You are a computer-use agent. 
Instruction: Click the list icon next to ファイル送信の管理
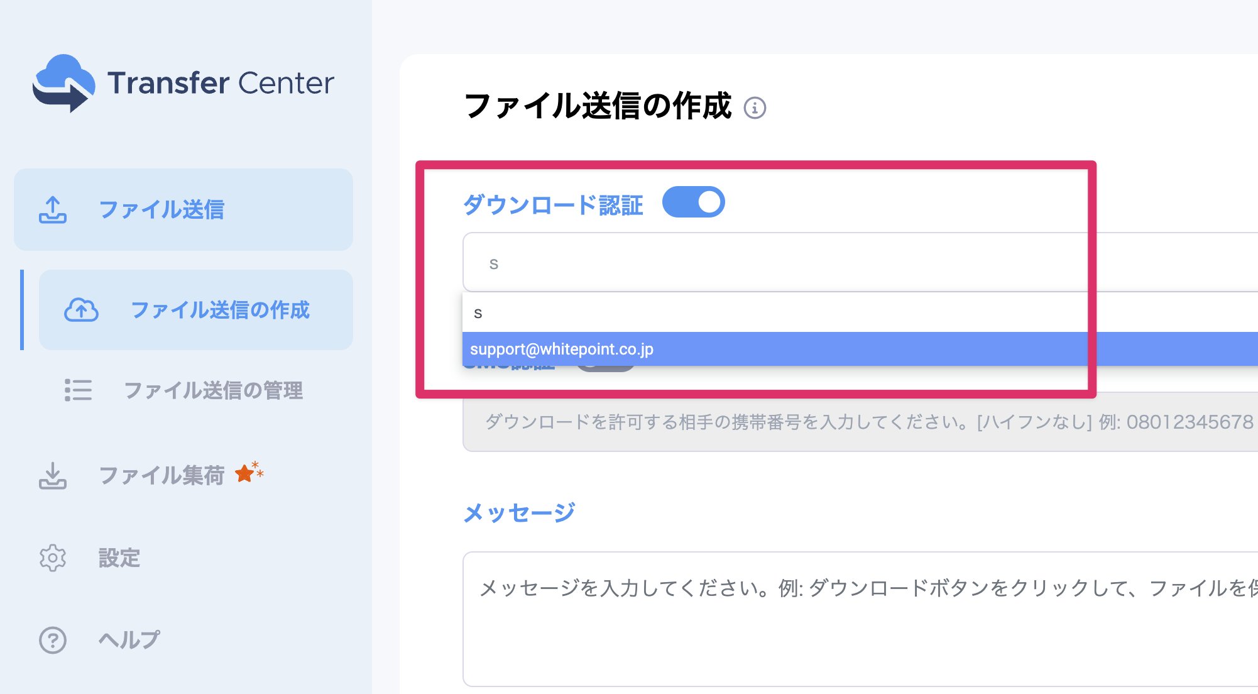(79, 390)
